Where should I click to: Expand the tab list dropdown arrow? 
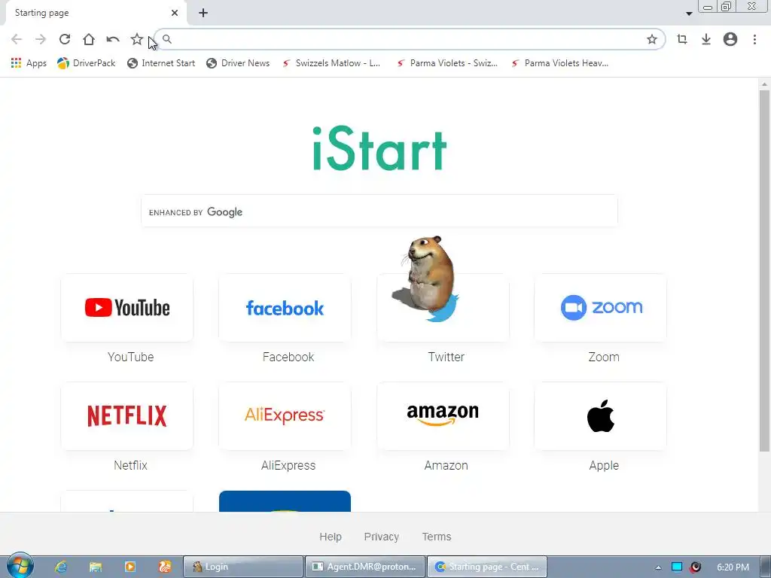(689, 14)
